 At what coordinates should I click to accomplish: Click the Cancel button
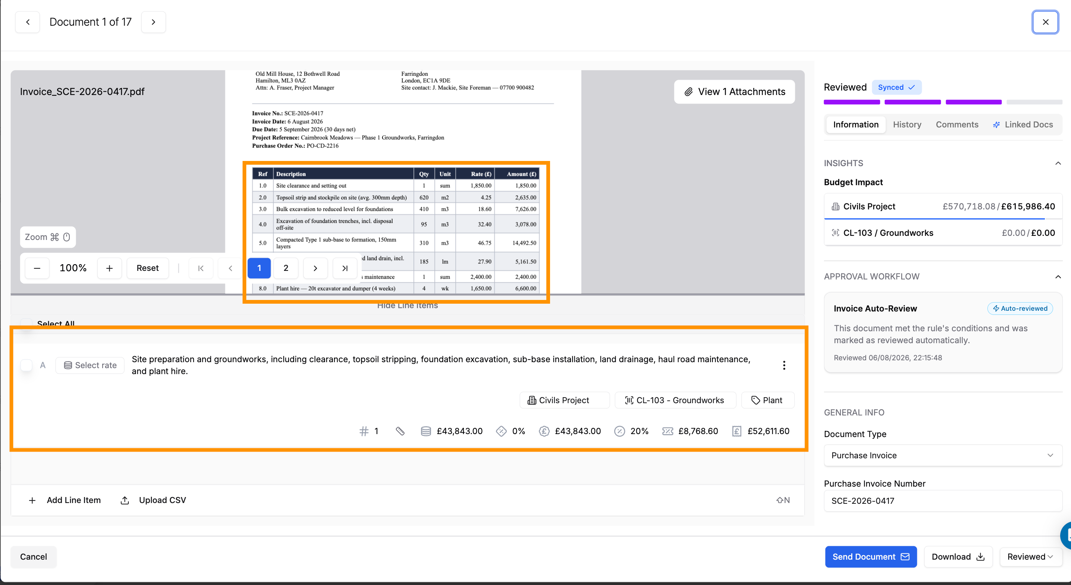[x=34, y=557]
